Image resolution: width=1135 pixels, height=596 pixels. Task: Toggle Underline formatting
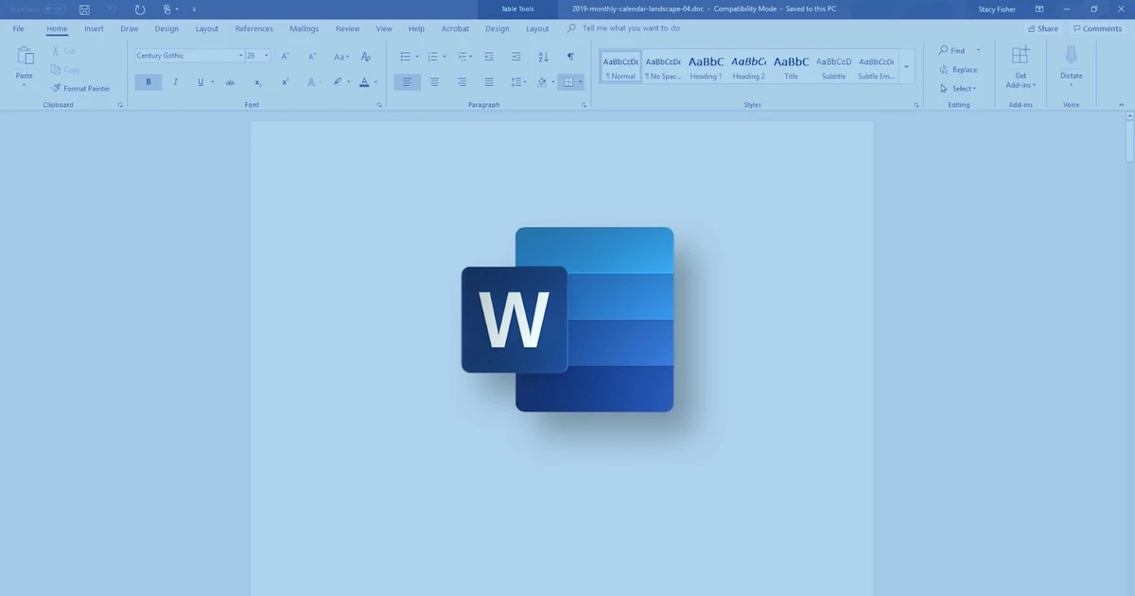pos(201,82)
